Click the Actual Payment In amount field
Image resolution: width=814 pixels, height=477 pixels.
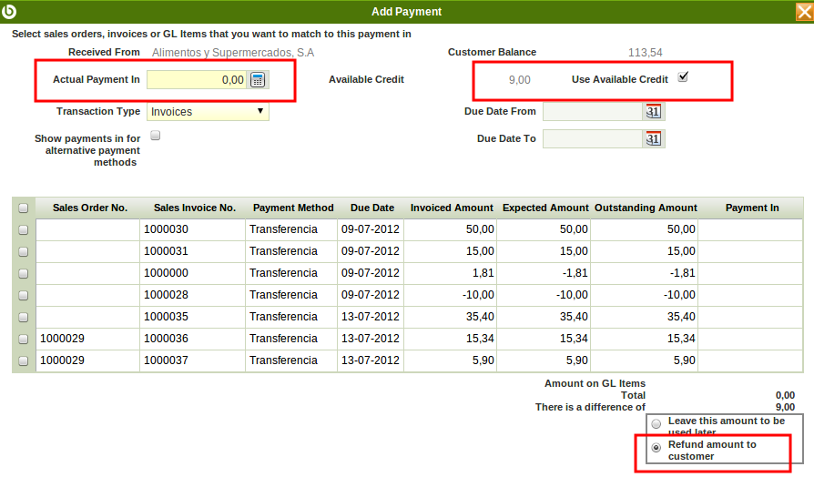coord(196,80)
